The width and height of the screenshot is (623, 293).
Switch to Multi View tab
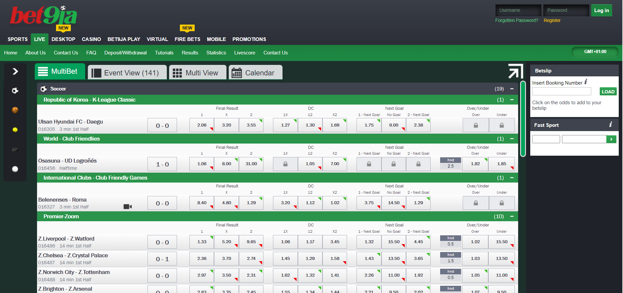[x=198, y=72]
